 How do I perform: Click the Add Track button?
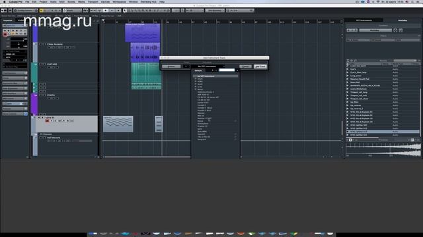[x=260, y=66]
